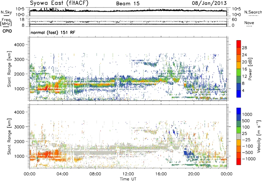Click the "08:00" time axis label
This screenshot has height=181, width=262.
click(95, 174)
